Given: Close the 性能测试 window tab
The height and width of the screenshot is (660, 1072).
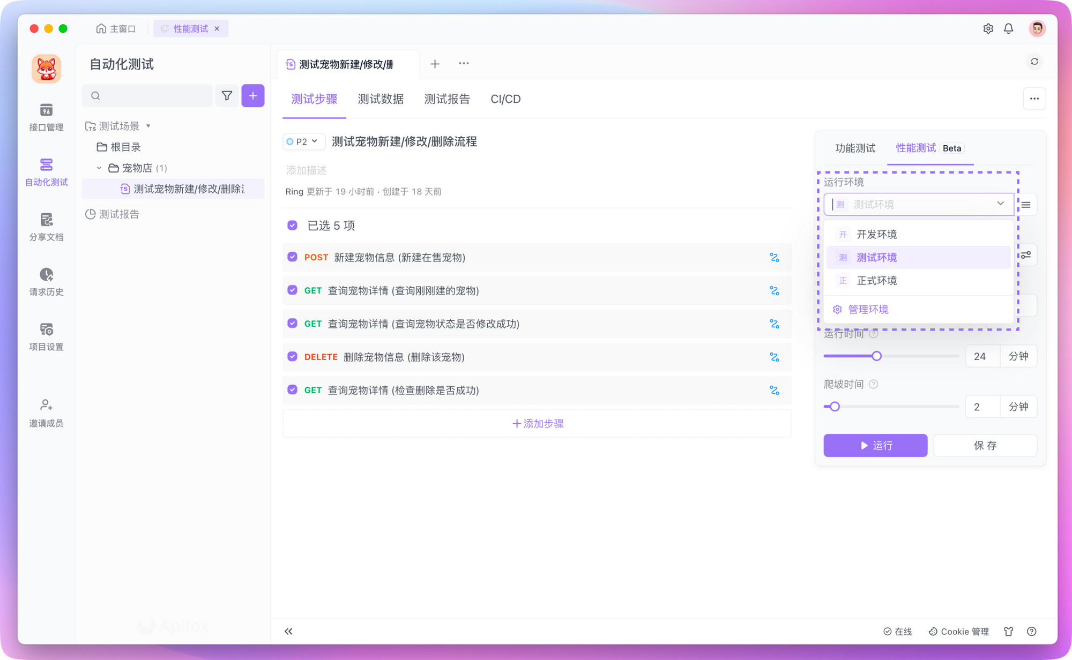Looking at the screenshot, I should tap(217, 29).
